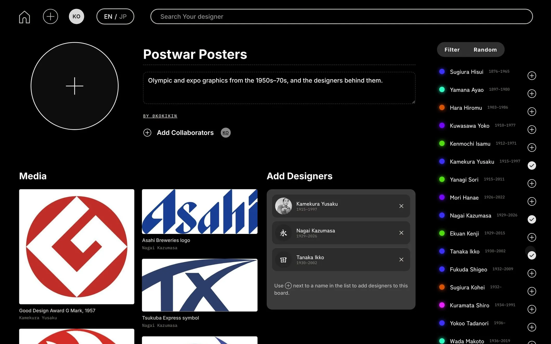551x344 pixels.
Task: Edit the Postwar Posters title
Action: tap(195, 54)
